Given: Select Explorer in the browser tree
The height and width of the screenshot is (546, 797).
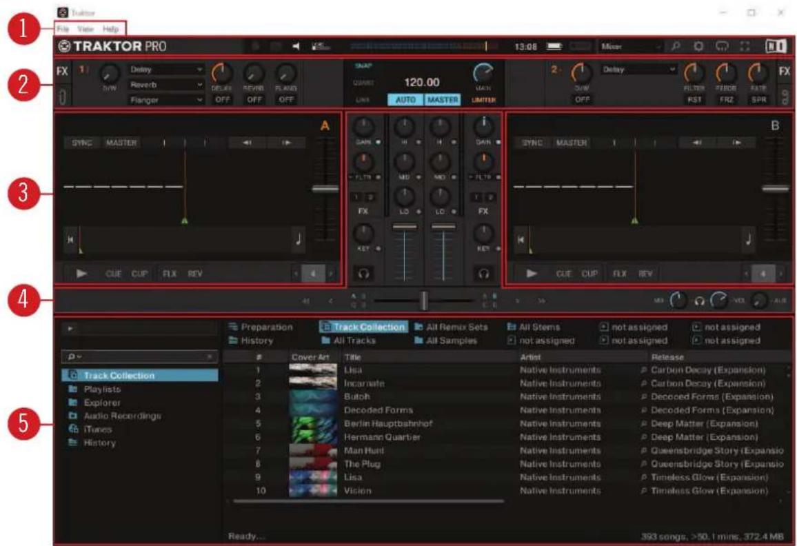Looking at the screenshot, I should 102,403.
